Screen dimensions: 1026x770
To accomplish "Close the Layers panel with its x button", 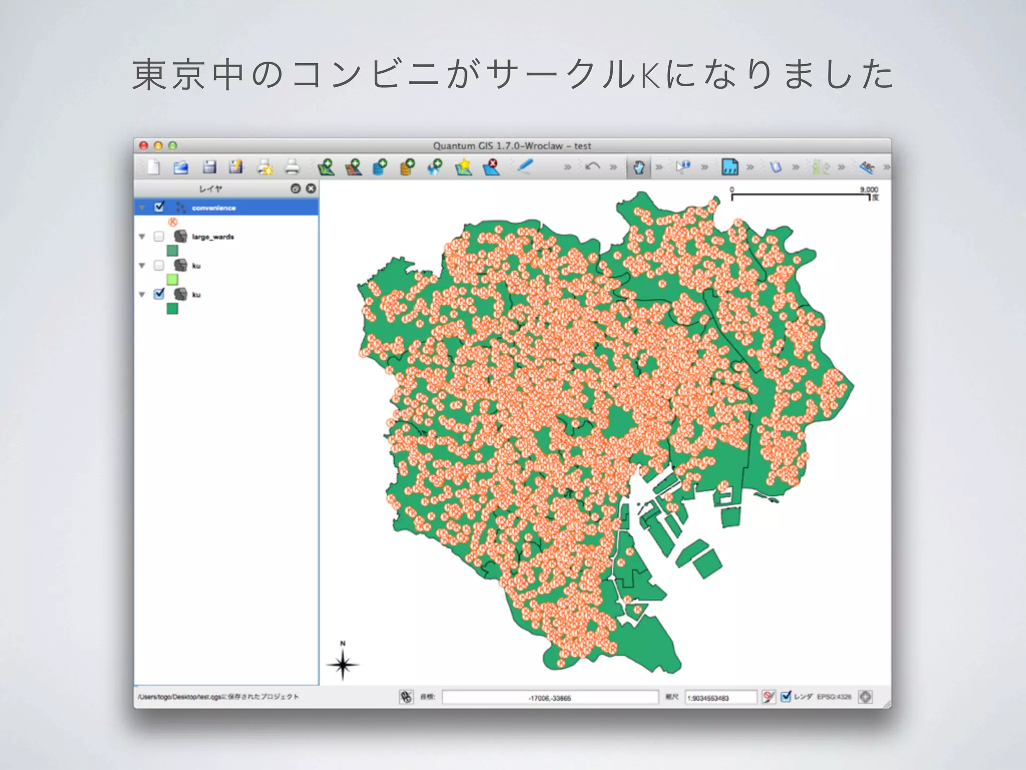I will [x=311, y=188].
